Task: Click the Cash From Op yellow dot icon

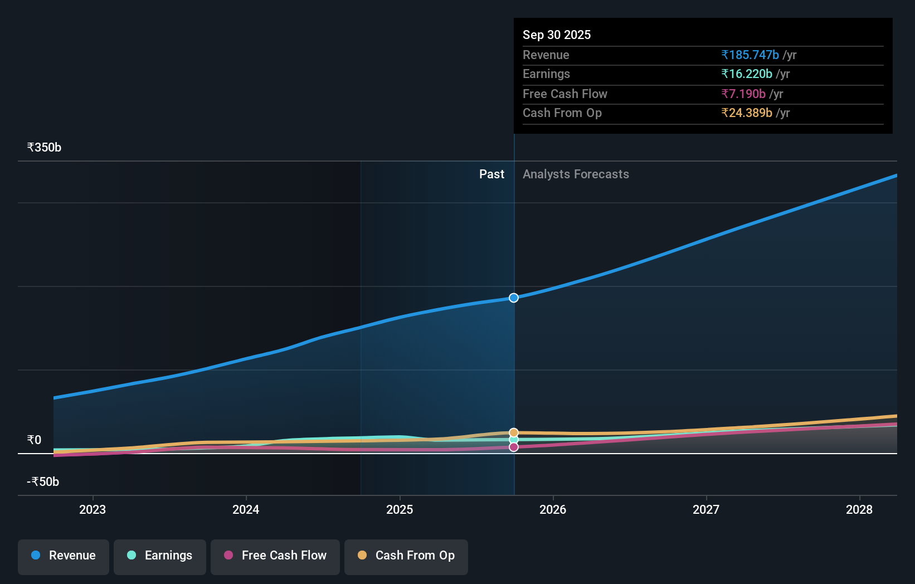Action: pos(363,555)
